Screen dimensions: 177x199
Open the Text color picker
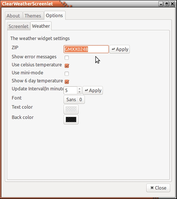coord(71,109)
